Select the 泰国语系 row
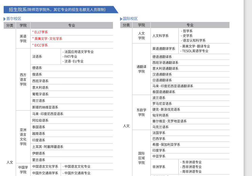252x176 pixels. pos(72,127)
